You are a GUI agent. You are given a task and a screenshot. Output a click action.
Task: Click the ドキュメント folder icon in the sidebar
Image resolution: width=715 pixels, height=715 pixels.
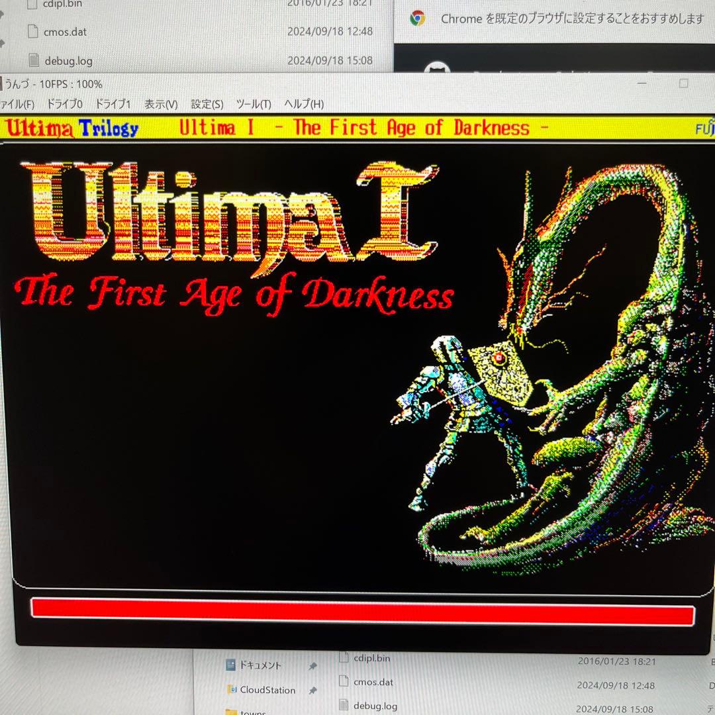pyautogui.click(x=231, y=665)
